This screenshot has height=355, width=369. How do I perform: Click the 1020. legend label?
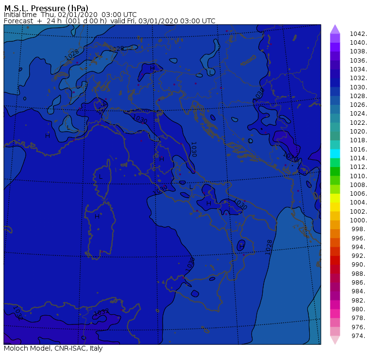coord(358,131)
